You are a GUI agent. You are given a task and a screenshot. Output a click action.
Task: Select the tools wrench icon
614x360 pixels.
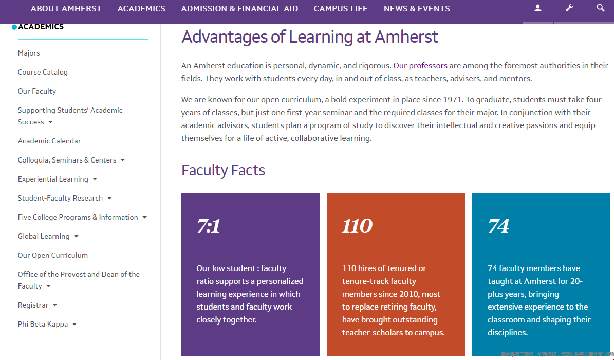pos(569,8)
